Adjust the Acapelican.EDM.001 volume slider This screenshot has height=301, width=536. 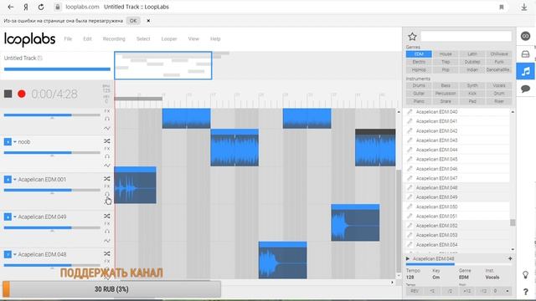[52, 190]
